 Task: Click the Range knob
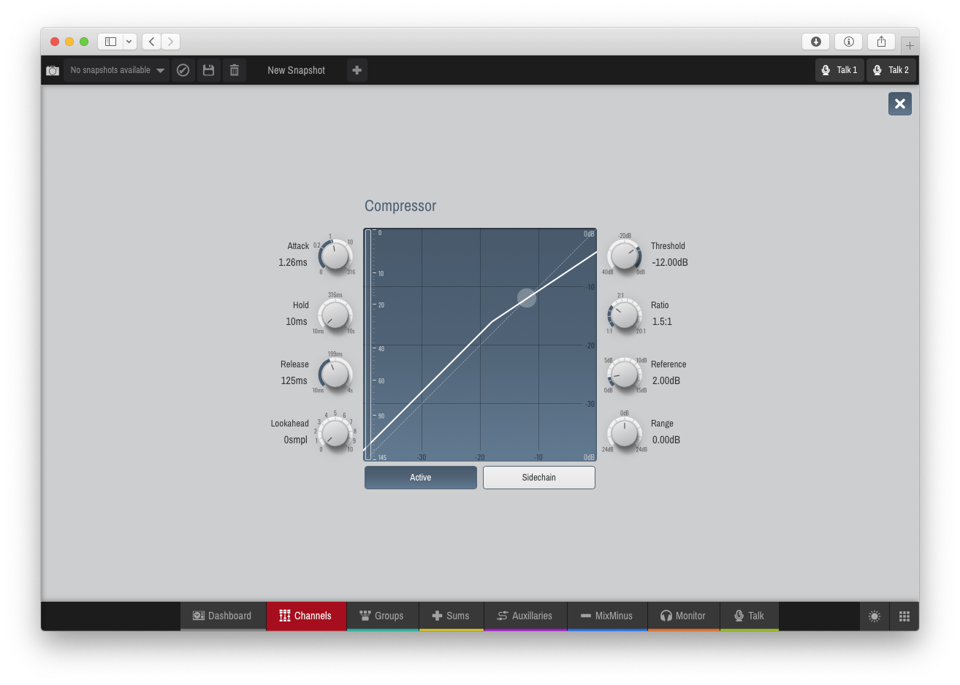click(625, 433)
